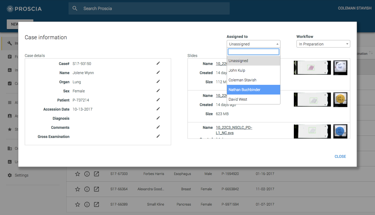
Task: Star the Small Kline pancreas case
Action: coord(78,204)
